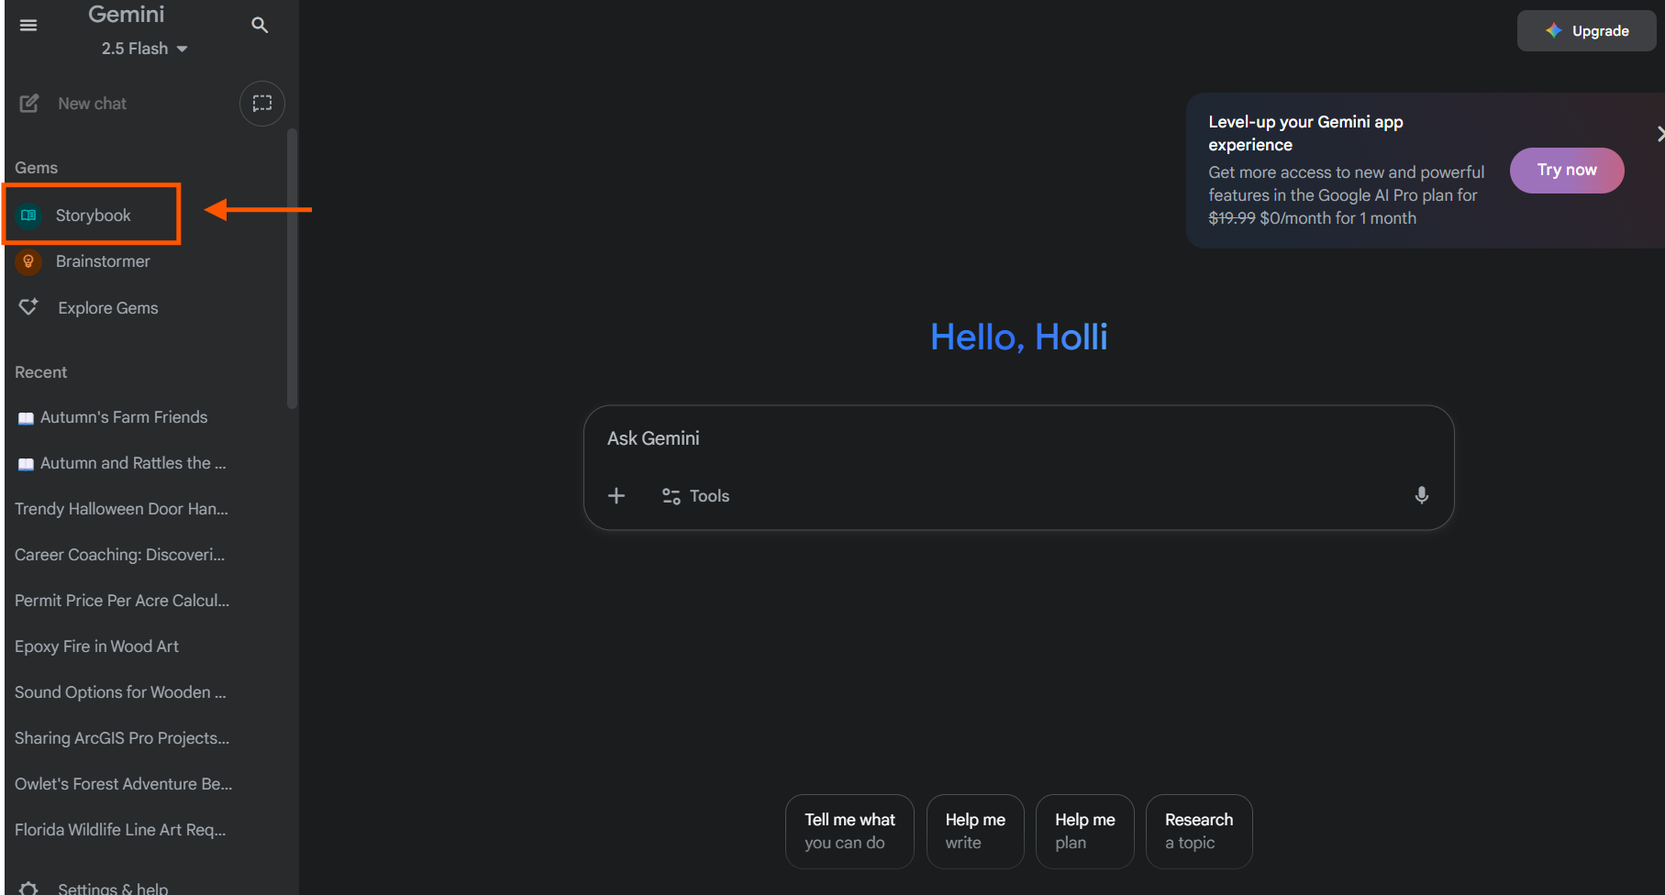Open Sound Options for Wooden... chat

[x=120, y=692]
